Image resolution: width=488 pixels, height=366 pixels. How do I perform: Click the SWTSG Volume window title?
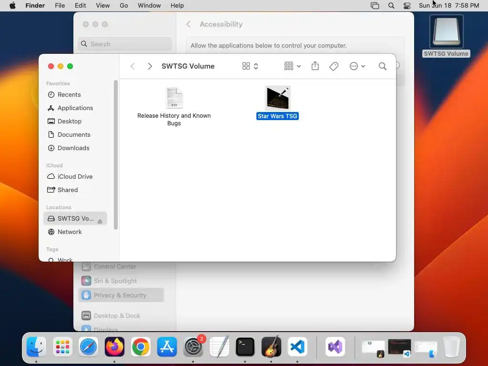tap(188, 66)
